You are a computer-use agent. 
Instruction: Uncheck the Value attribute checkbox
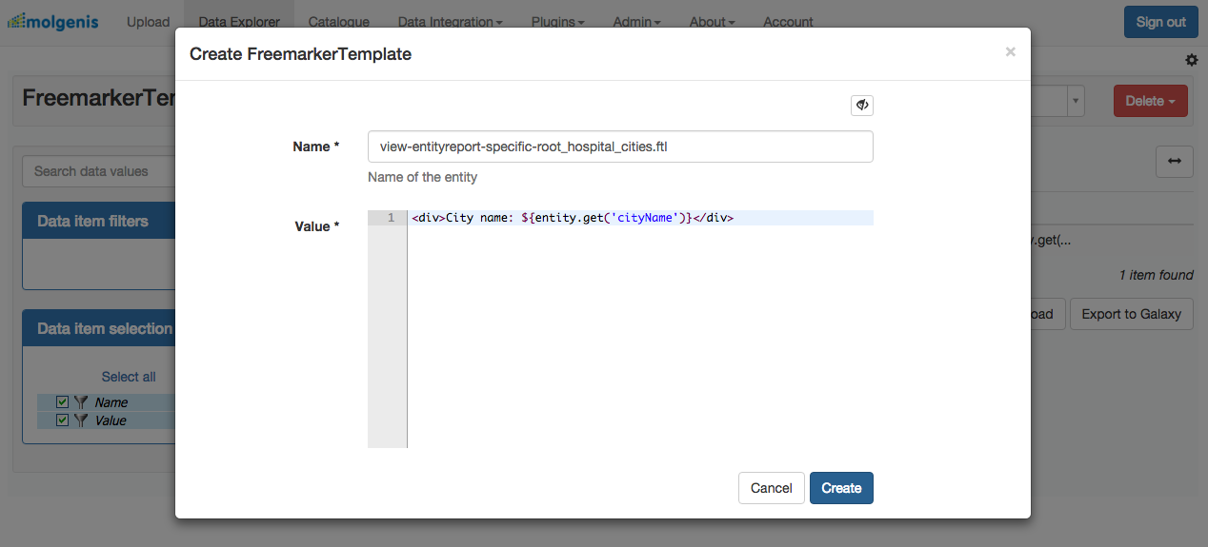[x=63, y=420]
